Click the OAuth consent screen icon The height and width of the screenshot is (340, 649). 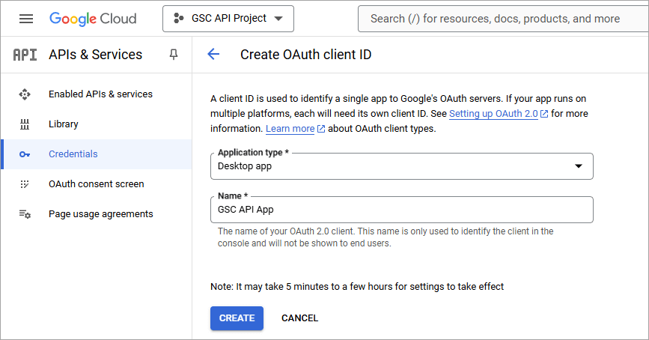pyautogui.click(x=25, y=184)
